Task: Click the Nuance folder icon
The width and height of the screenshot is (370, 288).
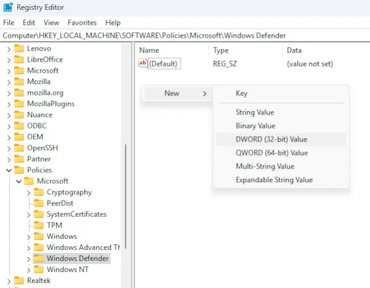Action: 19,115
